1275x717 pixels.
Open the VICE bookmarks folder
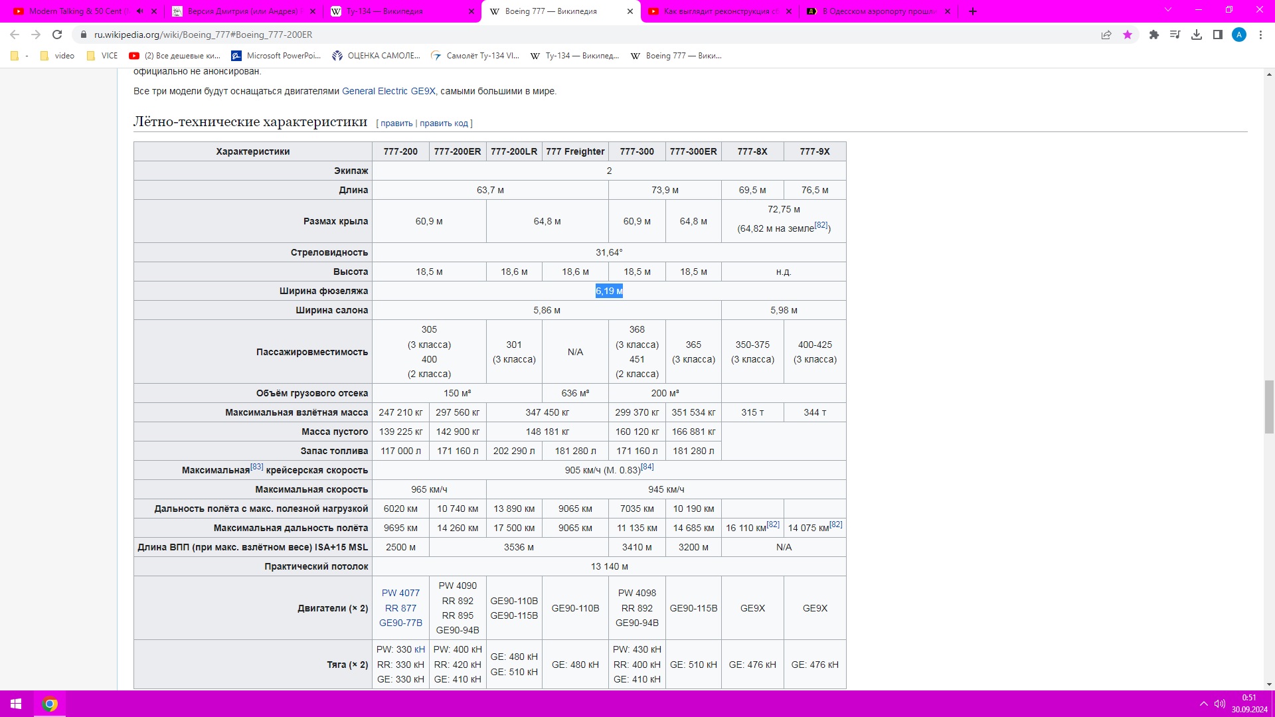pos(102,56)
